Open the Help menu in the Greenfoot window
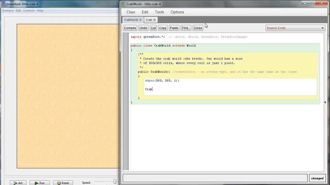 tap(40, 10)
